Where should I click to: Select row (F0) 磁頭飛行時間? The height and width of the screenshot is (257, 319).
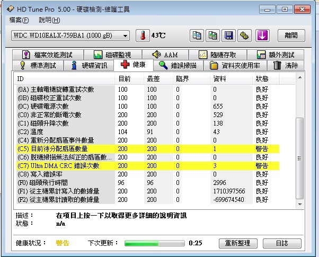point(148,183)
